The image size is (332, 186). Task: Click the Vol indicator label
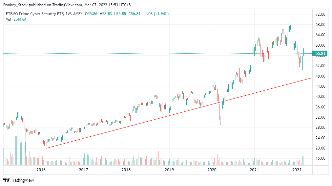point(9,19)
